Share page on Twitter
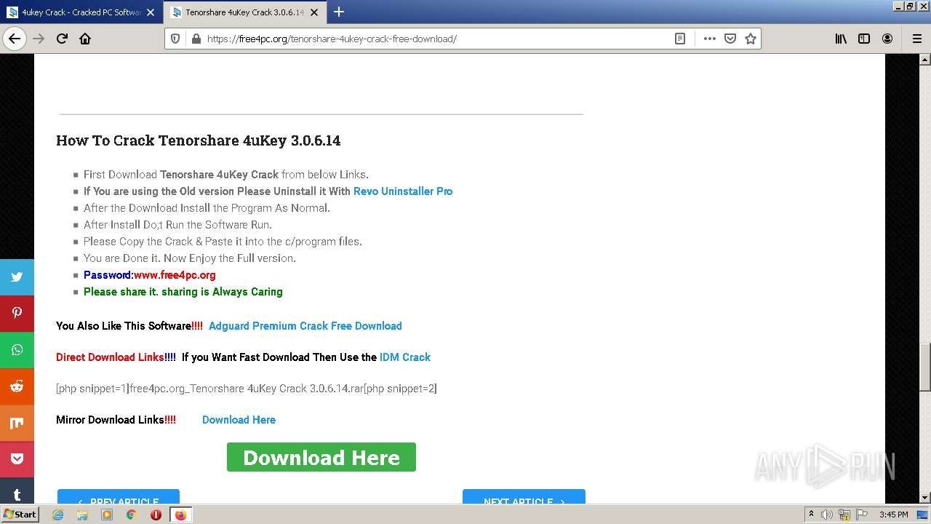Viewport: 931px width, 524px height. click(x=17, y=277)
